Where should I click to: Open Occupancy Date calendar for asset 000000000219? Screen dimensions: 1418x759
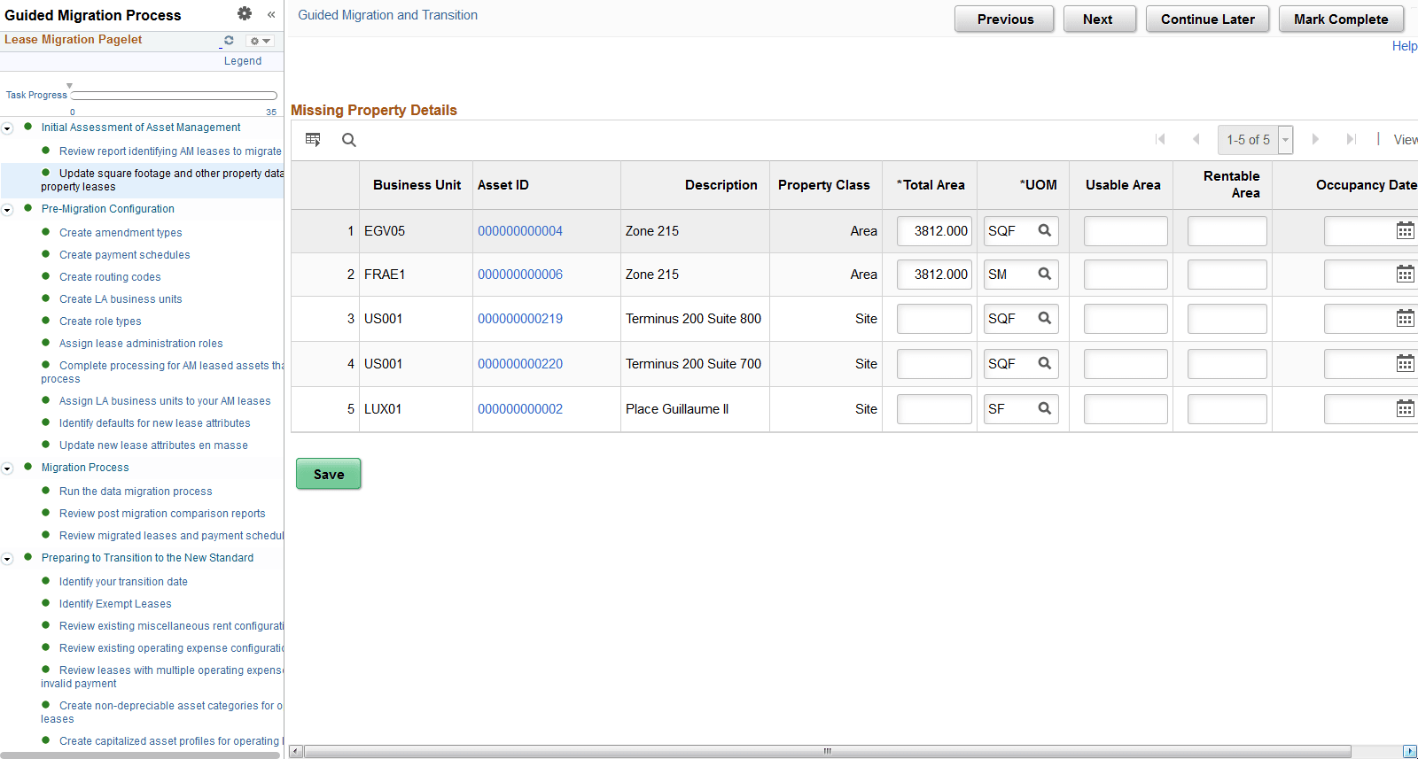(1406, 318)
